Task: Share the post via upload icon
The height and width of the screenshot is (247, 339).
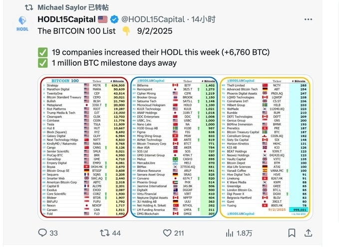Action: pyautogui.click(x=308, y=233)
